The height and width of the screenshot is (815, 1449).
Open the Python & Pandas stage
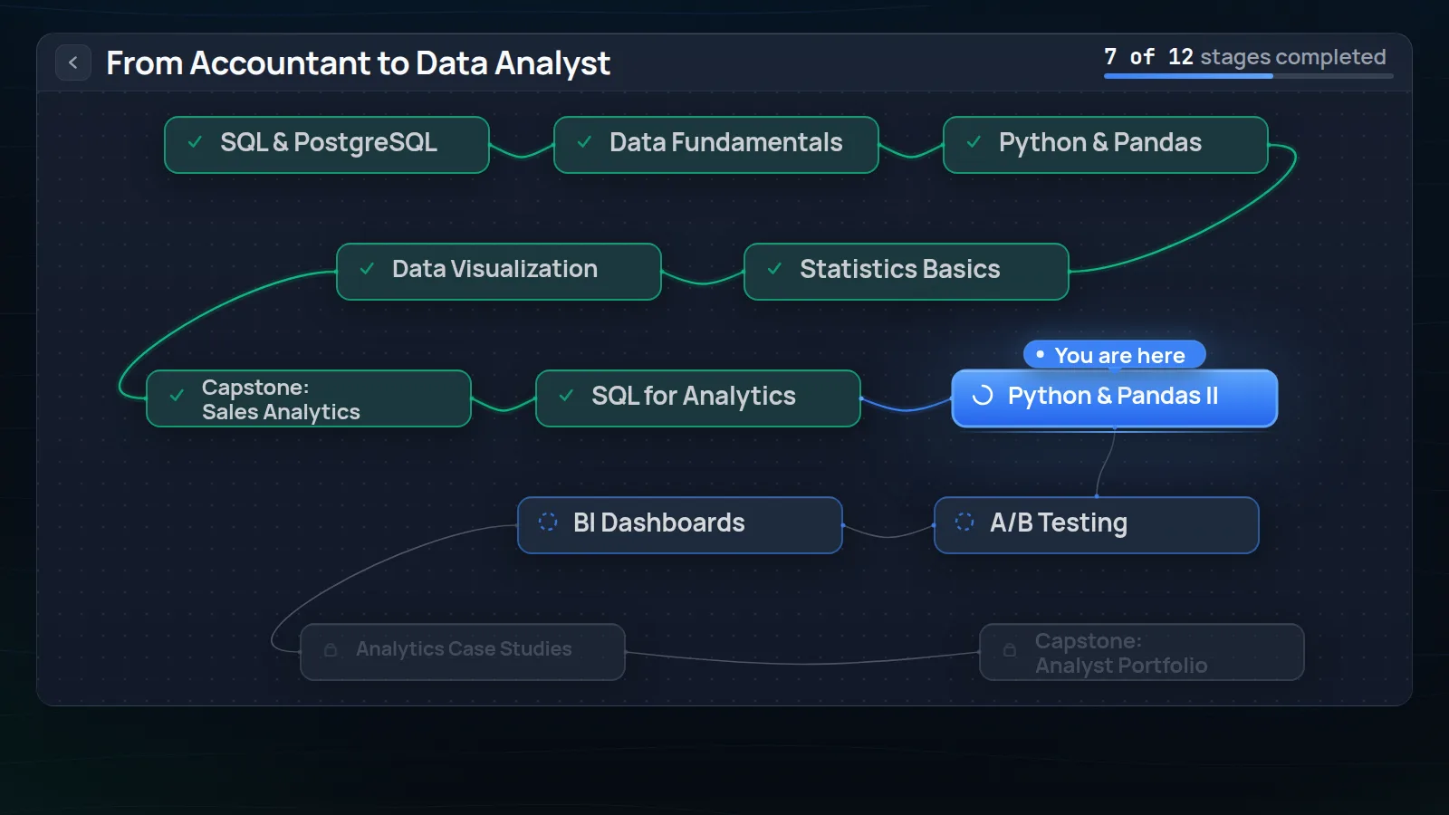(1106, 145)
